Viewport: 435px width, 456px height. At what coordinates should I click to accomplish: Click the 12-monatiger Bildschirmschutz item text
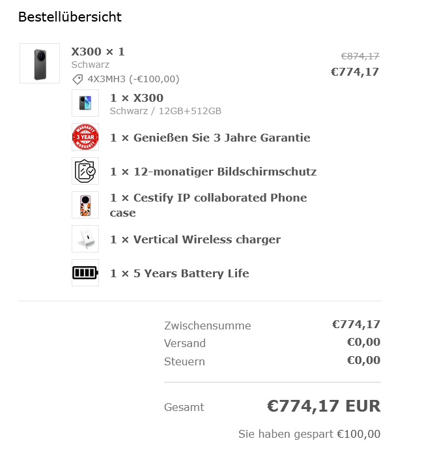(213, 172)
